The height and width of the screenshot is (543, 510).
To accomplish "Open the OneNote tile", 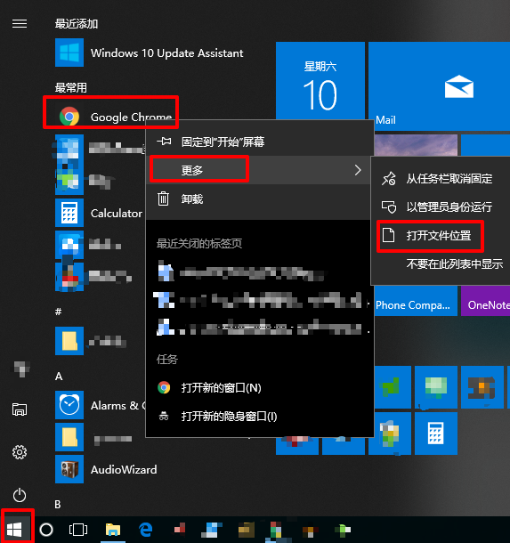I will (x=485, y=301).
